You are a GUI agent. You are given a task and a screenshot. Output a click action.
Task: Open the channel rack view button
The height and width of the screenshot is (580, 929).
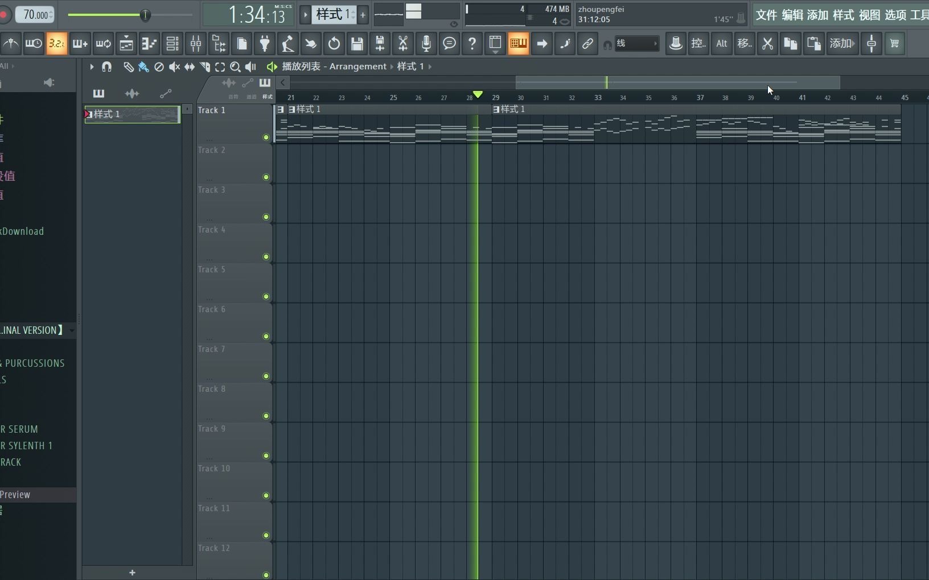pos(172,43)
